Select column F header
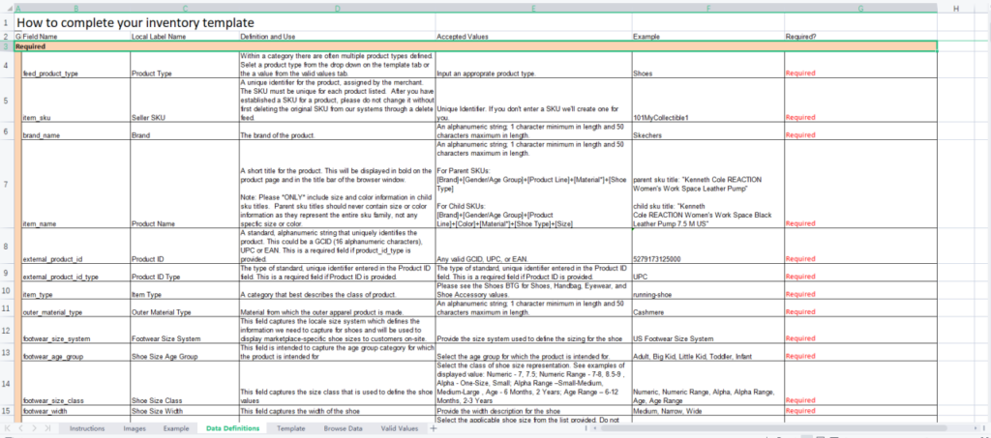The image size is (991, 438). click(x=707, y=8)
